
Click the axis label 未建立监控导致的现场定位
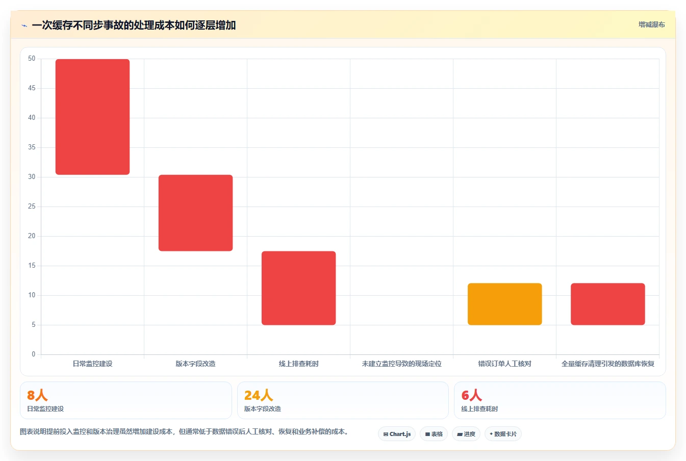(x=401, y=364)
